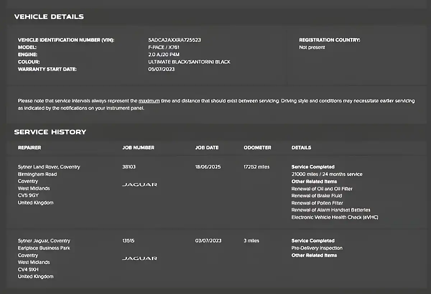Select the odometer reading 3 miles
Image resolution: width=431 pixels, height=294 pixels.
tap(251, 241)
